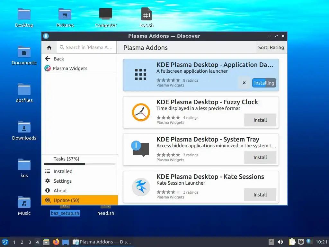
Task: Switch to workspace 3
Action: [30, 242]
